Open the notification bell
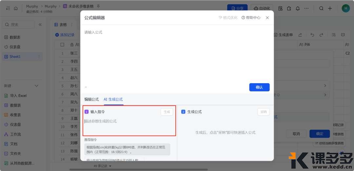This screenshot has width=354, height=171. click(x=298, y=8)
